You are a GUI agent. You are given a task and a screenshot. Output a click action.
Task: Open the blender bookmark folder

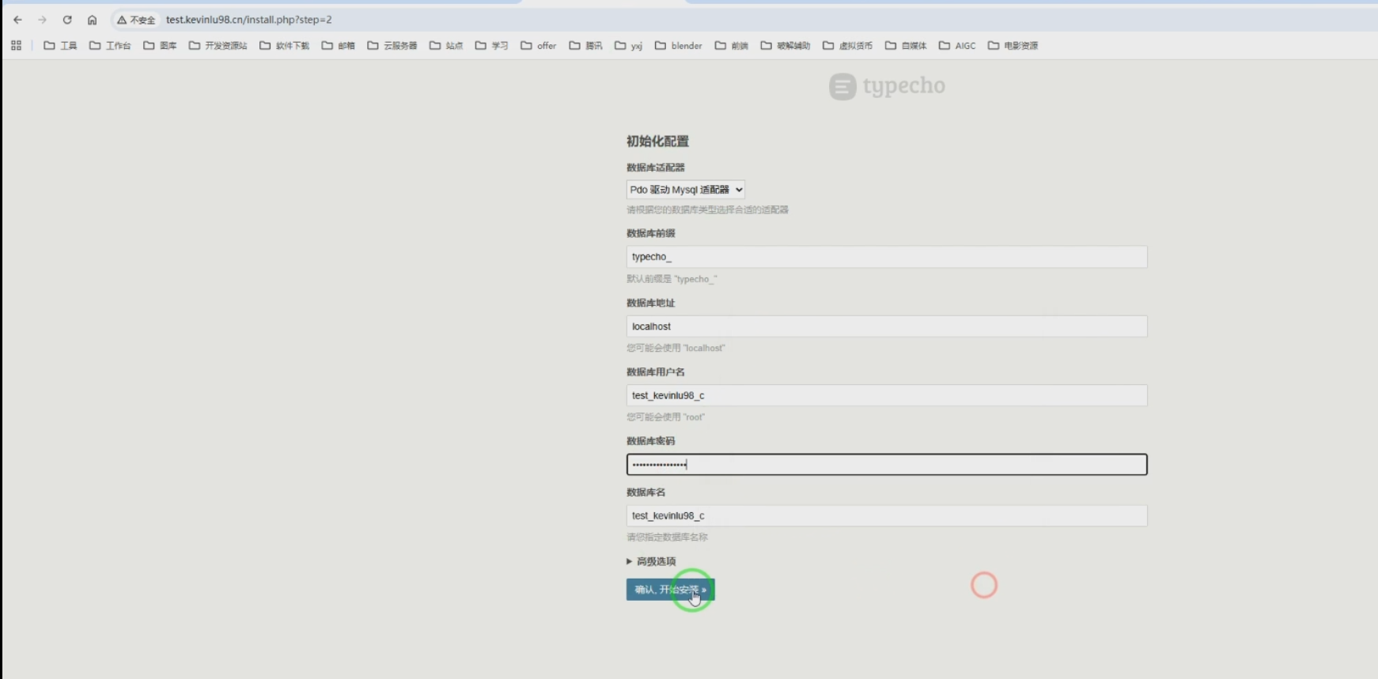678,46
